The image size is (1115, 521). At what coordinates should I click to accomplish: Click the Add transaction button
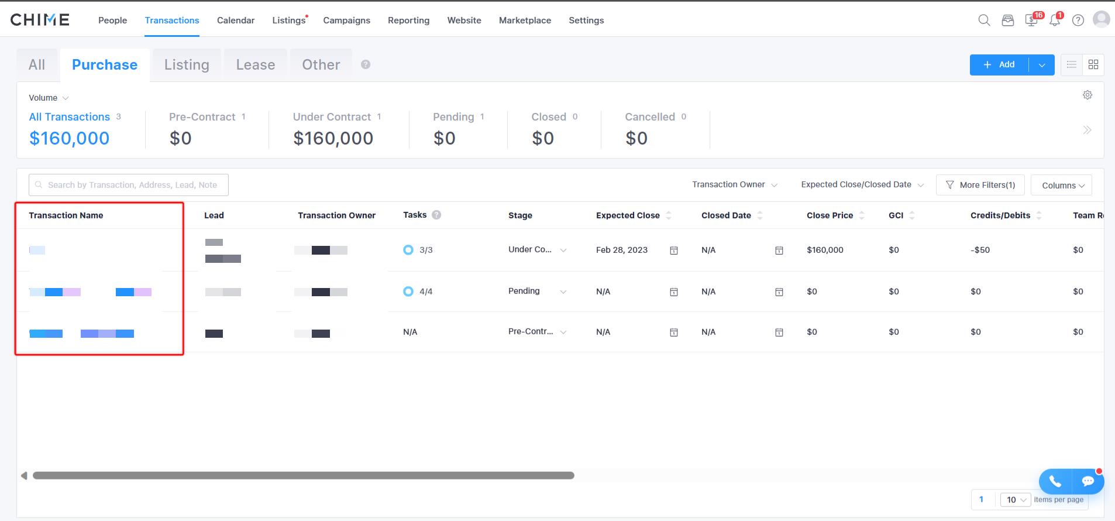click(999, 65)
